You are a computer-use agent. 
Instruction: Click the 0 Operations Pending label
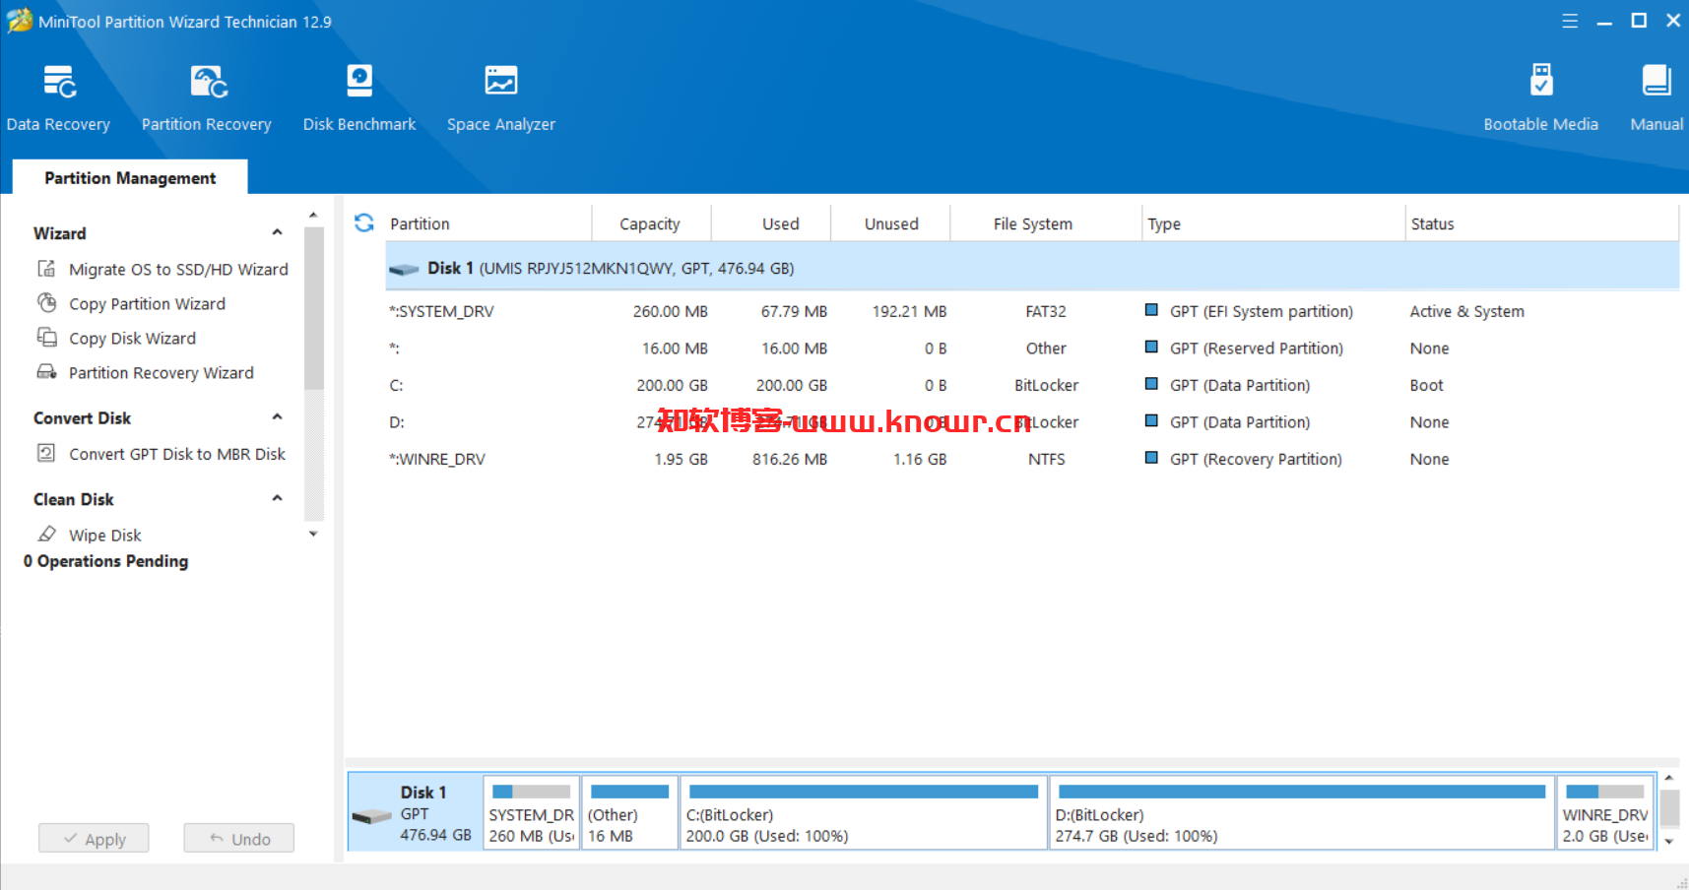click(105, 561)
